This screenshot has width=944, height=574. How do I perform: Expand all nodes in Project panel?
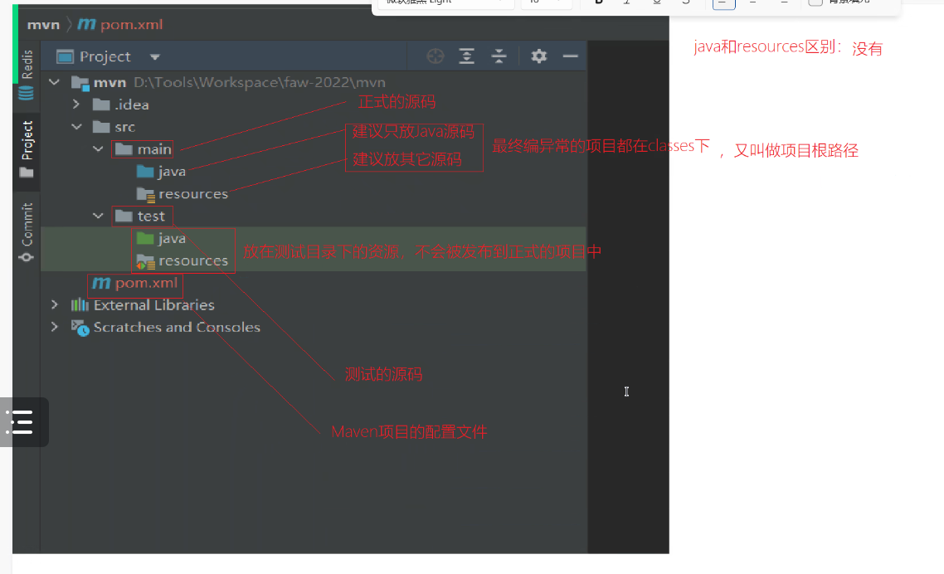[467, 56]
